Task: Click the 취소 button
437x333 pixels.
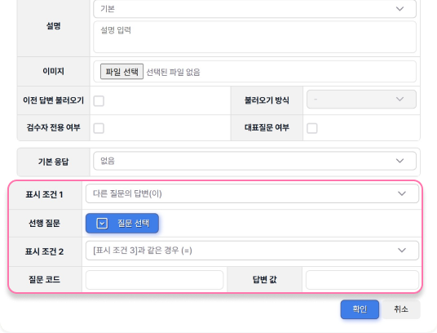Action: [401, 309]
